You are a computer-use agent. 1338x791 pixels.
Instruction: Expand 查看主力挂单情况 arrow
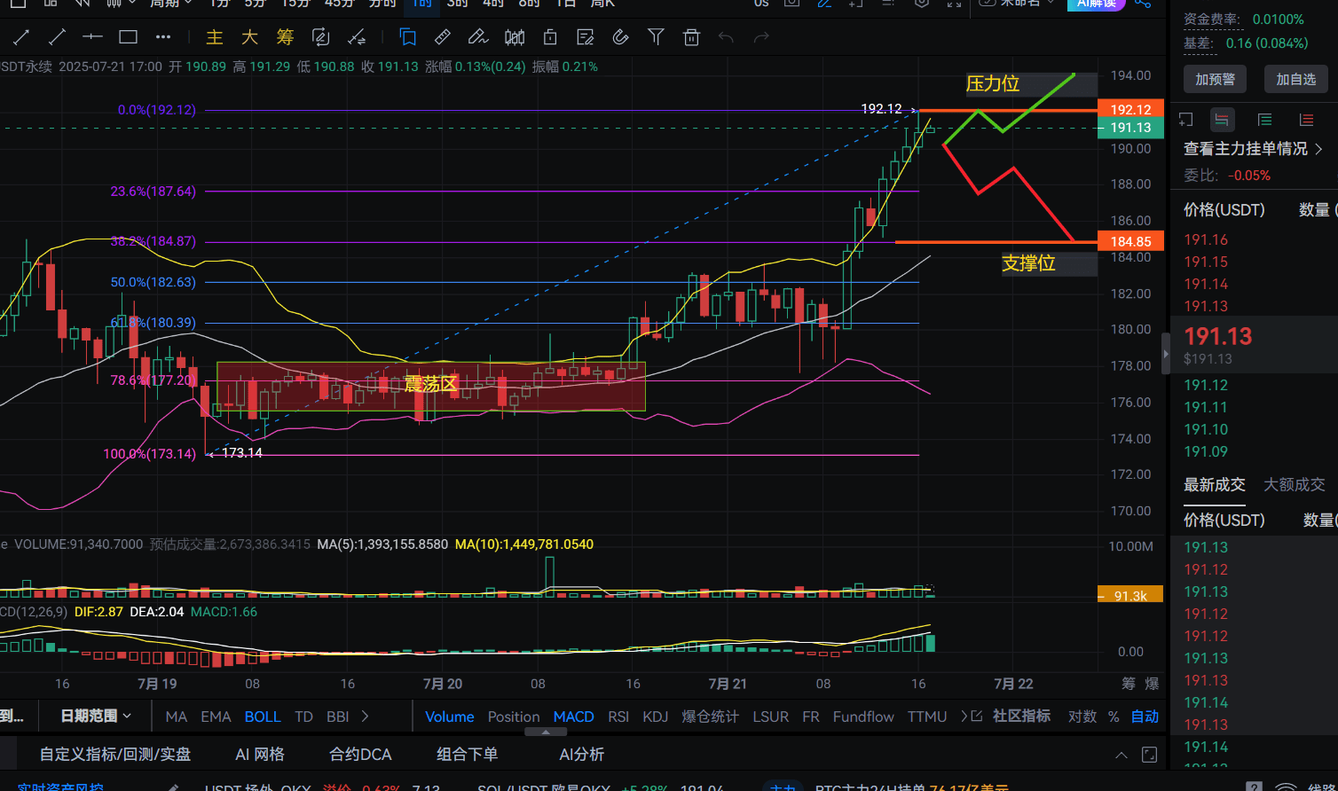1318,149
